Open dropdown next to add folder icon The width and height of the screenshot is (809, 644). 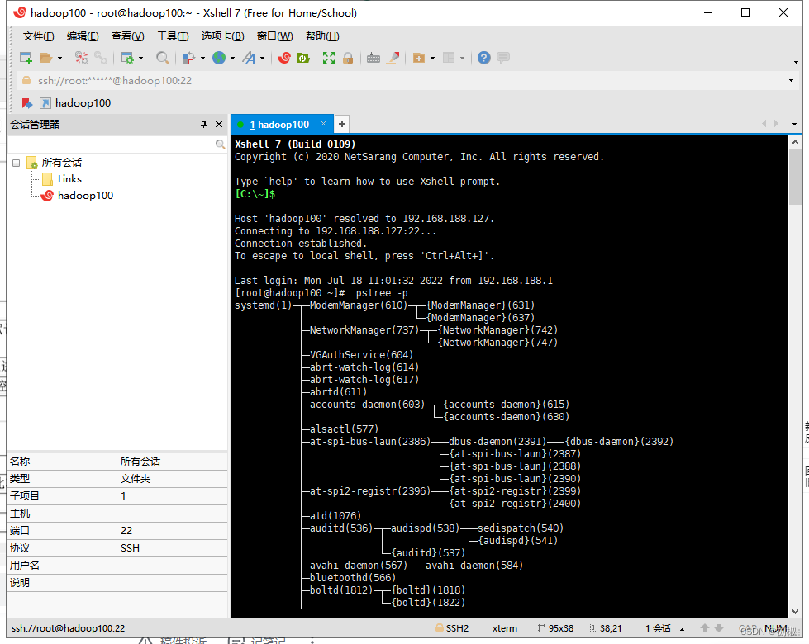click(432, 59)
